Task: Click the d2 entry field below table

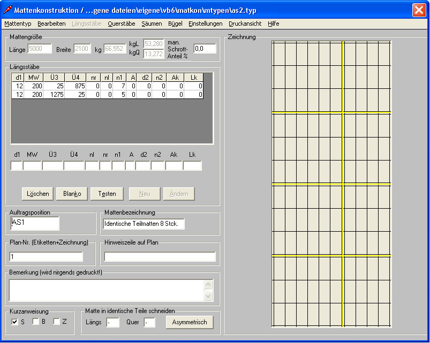Action: point(142,166)
